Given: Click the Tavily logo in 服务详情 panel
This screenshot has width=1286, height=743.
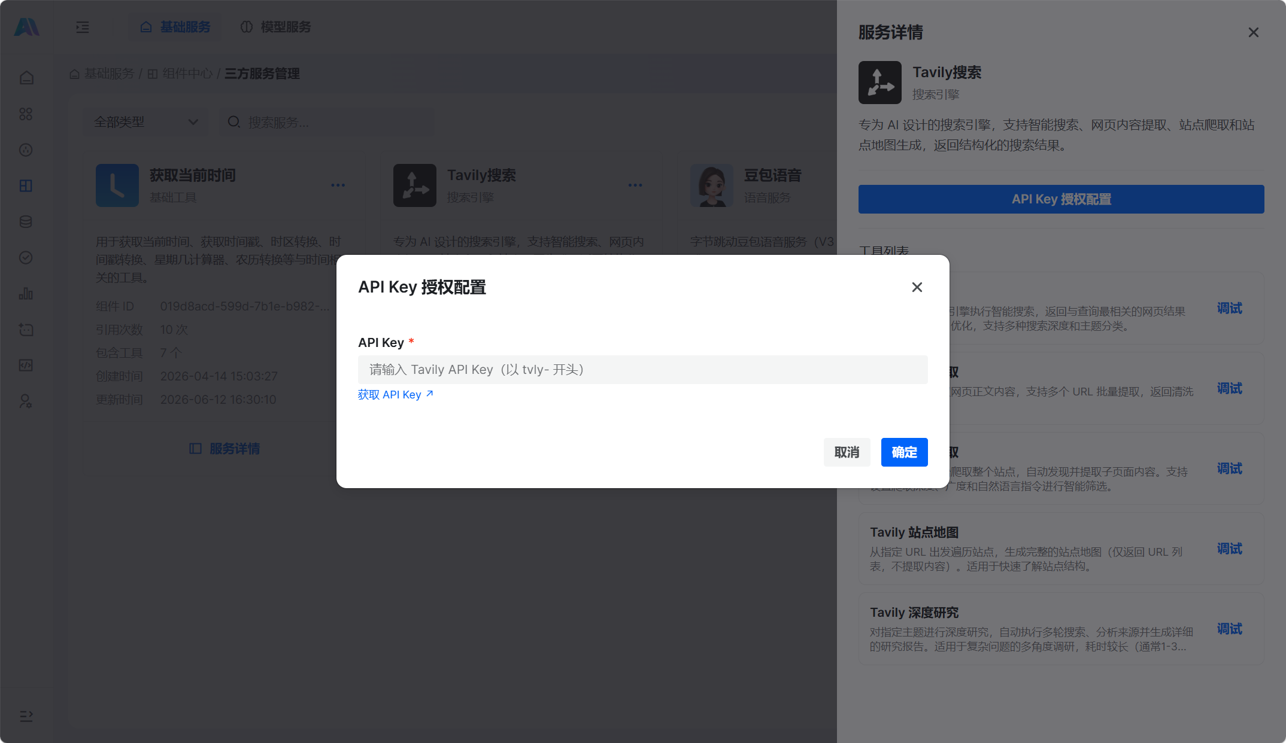Looking at the screenshot, I should tap(880, 83).
